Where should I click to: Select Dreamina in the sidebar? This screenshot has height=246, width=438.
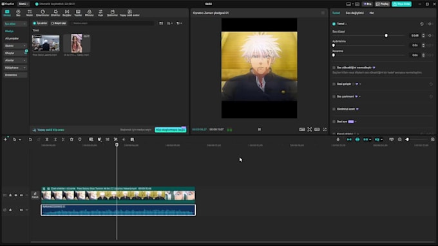pyautogui.click(x=15, y=75)
